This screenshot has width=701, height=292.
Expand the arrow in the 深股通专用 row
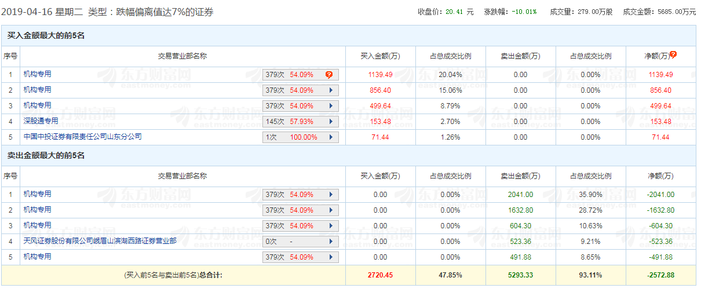331,122
